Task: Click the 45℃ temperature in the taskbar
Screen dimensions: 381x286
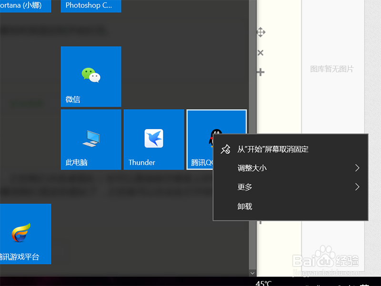Action: [x=264, y=283]
